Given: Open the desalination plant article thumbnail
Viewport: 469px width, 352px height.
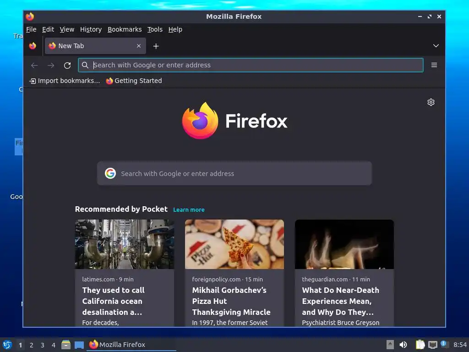Looking at the screenshot, I should (x=125, y=244).
